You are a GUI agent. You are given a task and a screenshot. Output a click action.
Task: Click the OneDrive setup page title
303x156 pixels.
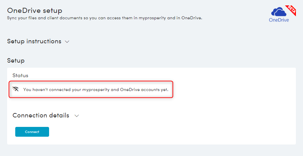(x=35, y=10)
